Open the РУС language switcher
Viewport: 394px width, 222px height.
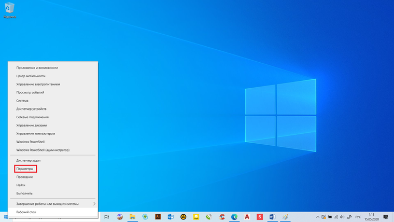point(358,217)
